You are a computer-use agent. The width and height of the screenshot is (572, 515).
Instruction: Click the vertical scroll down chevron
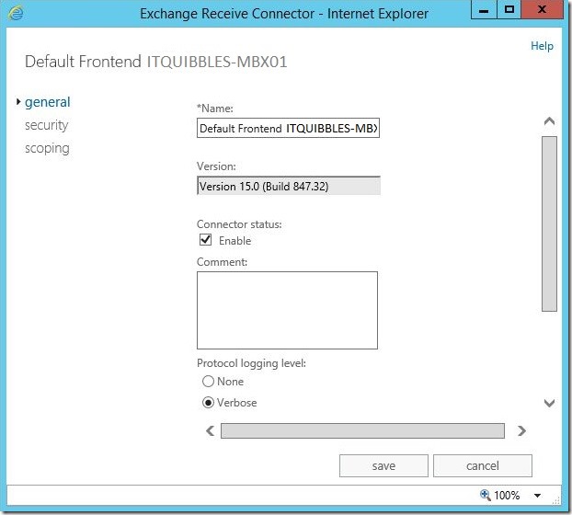(549, 403)
